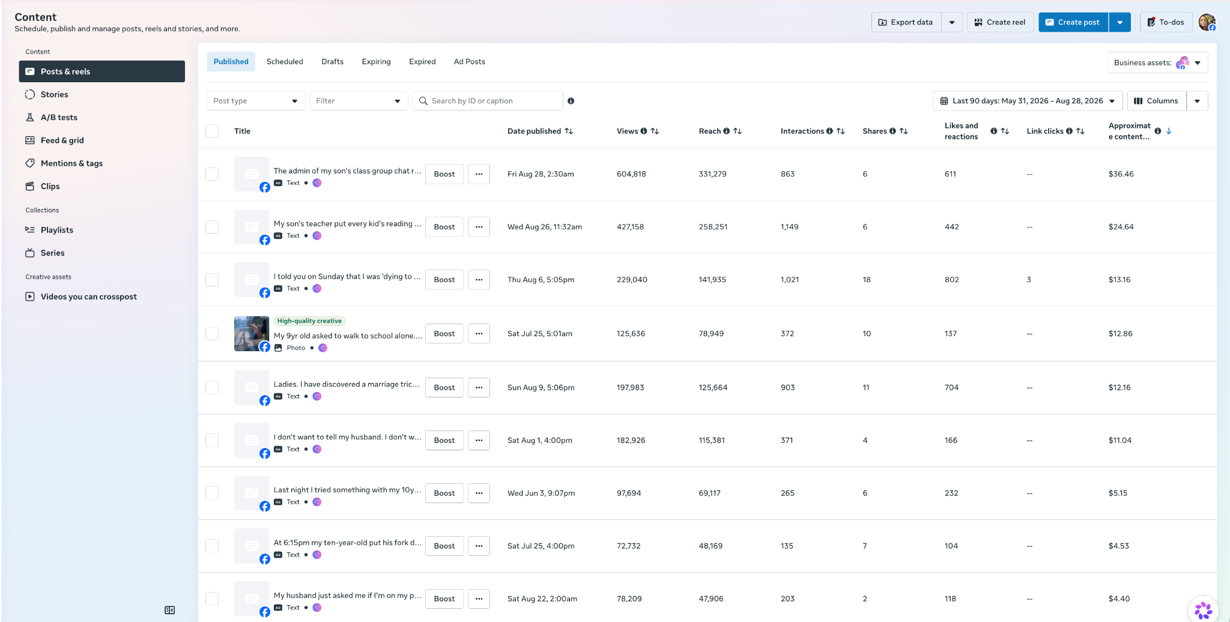Select the 'admin of my son's class' post checkbox
1230x622 pixels.
(x=212, y=174)
